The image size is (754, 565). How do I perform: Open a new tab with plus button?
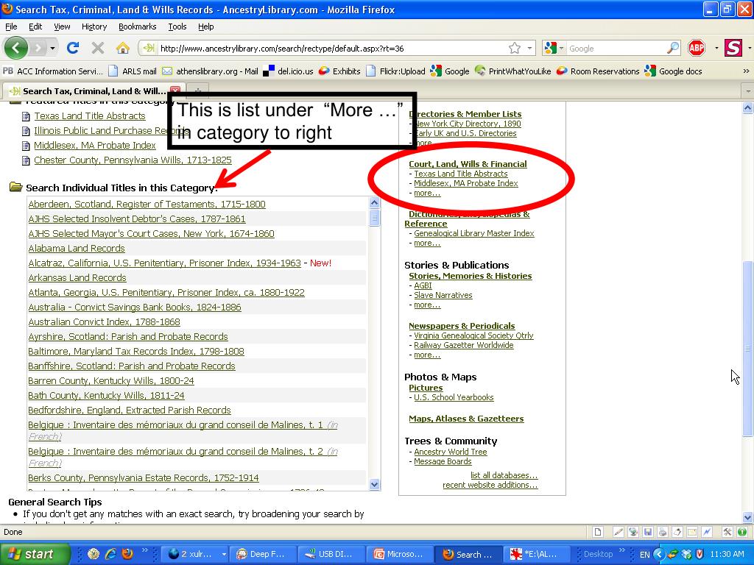point(197,90)
